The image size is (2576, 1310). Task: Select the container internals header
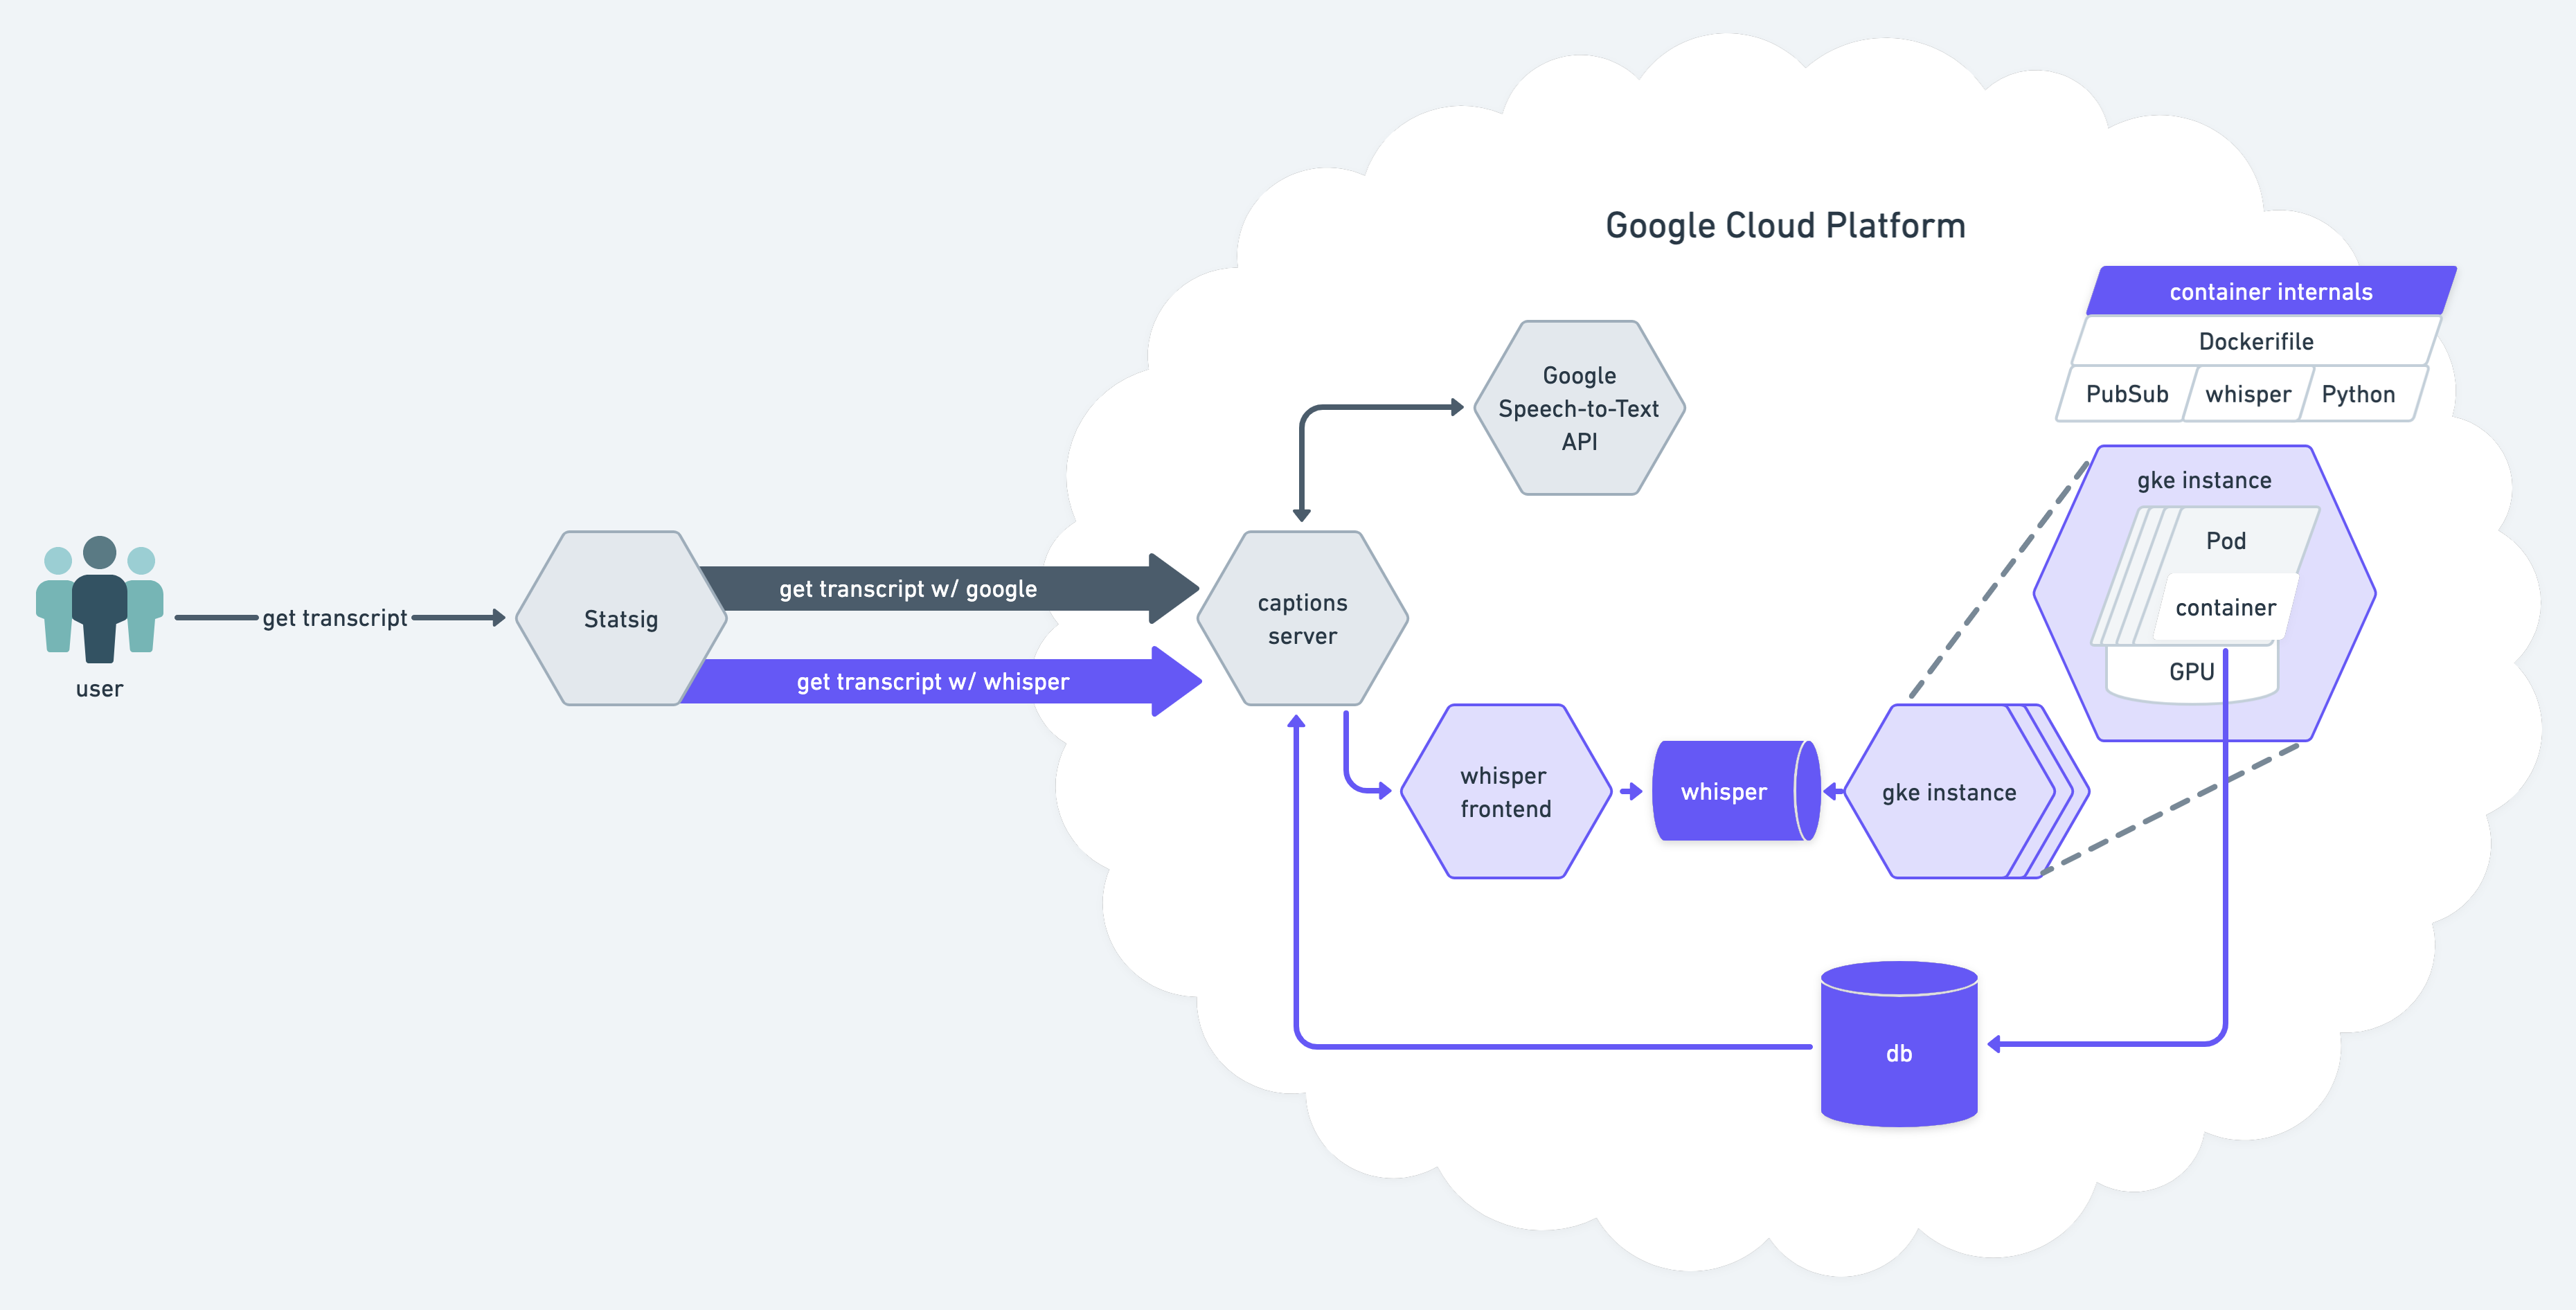tap(2270, 292)
